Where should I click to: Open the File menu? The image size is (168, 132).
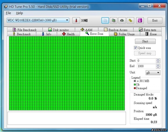click(x=8, y=13)
